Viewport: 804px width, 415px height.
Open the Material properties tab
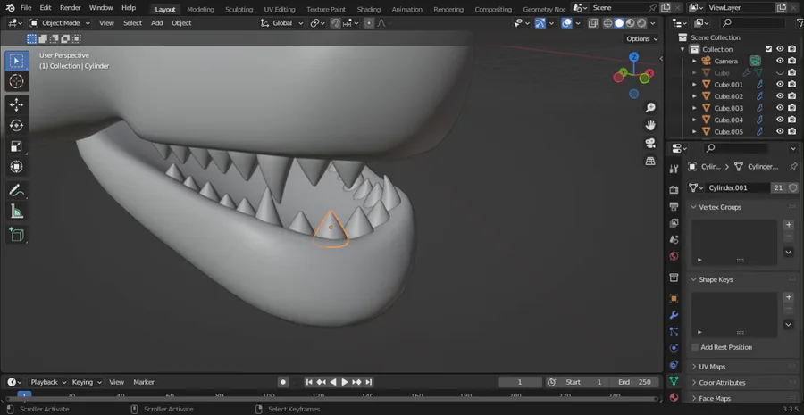pyautogui.click(x=674, y=397)
